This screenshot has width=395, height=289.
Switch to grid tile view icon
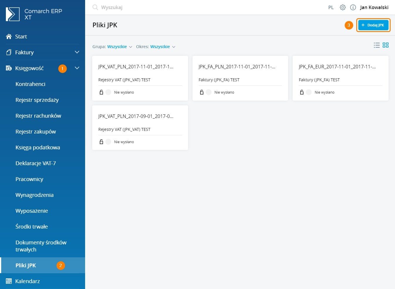[x=386, y=45]
